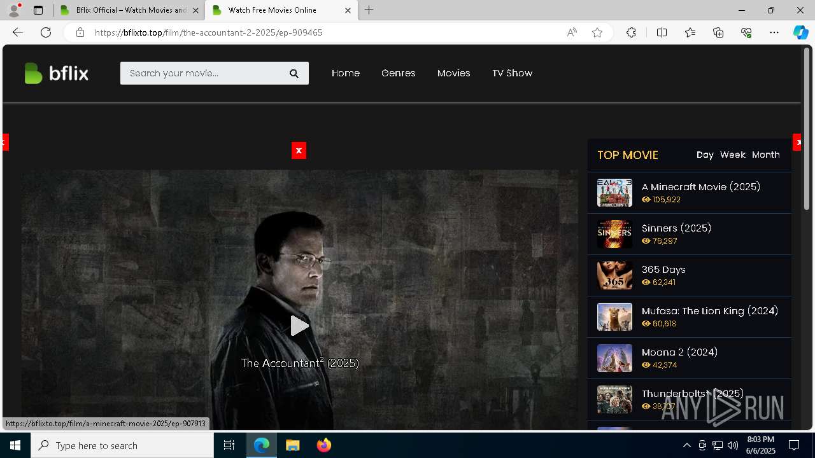
Task: Open Windows Start menu
Action: [x=15, y=445]
